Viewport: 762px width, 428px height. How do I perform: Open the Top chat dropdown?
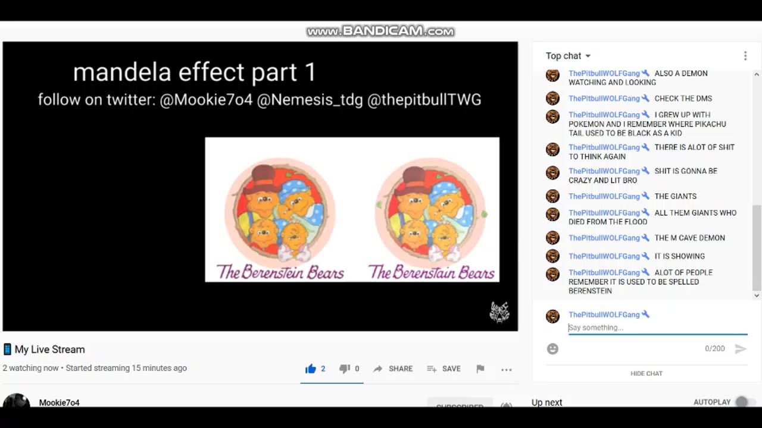569,56
